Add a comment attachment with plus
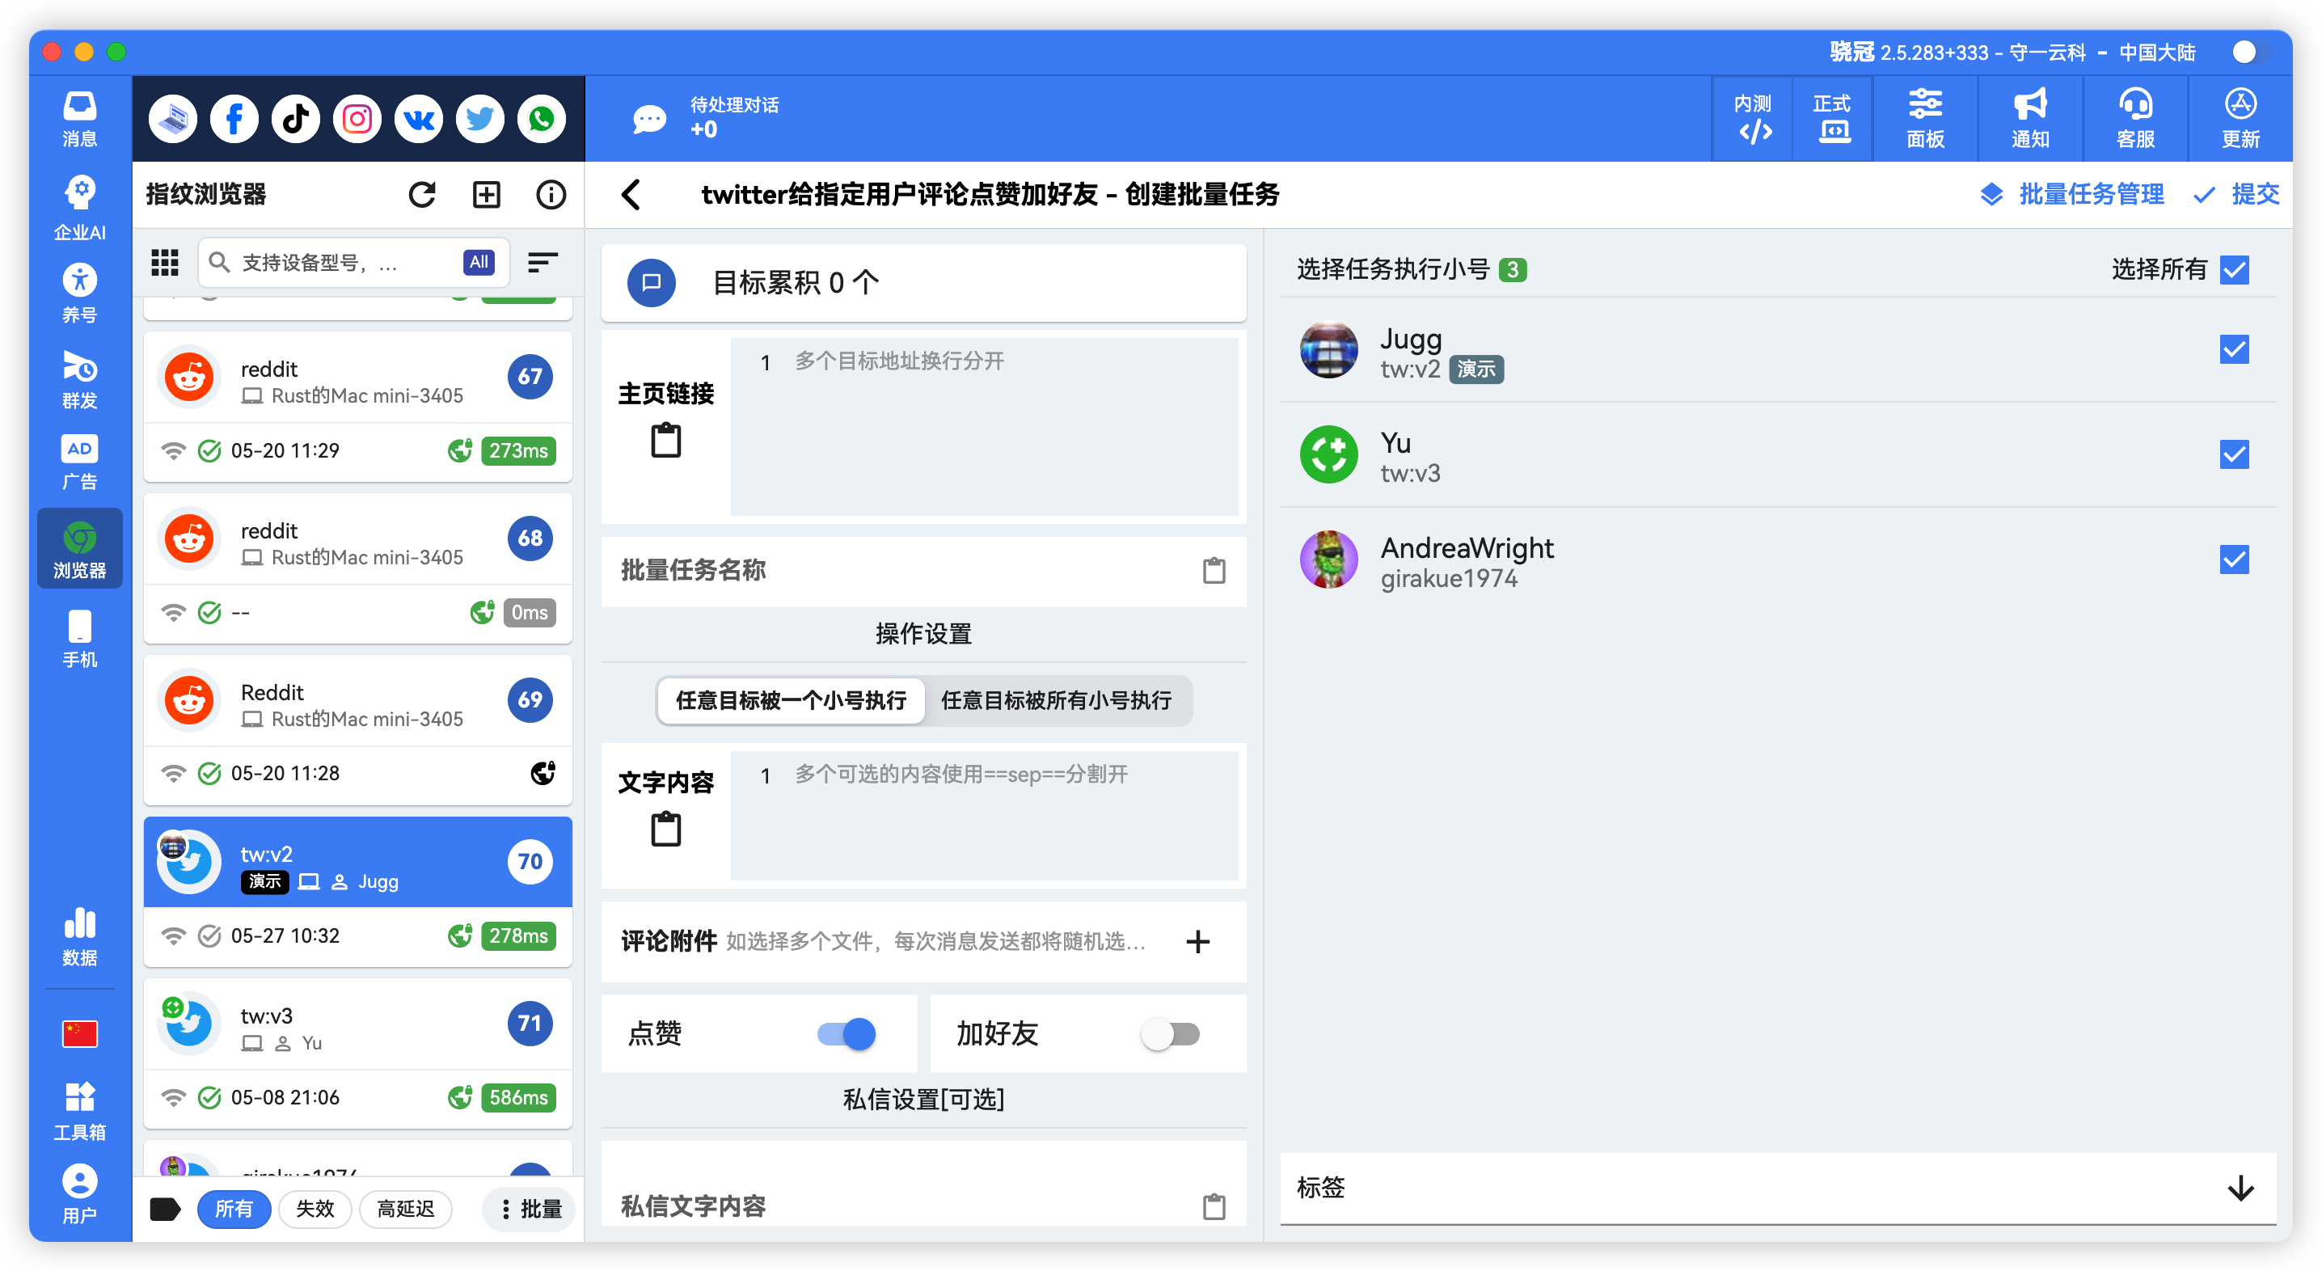 coord(1198,941)
